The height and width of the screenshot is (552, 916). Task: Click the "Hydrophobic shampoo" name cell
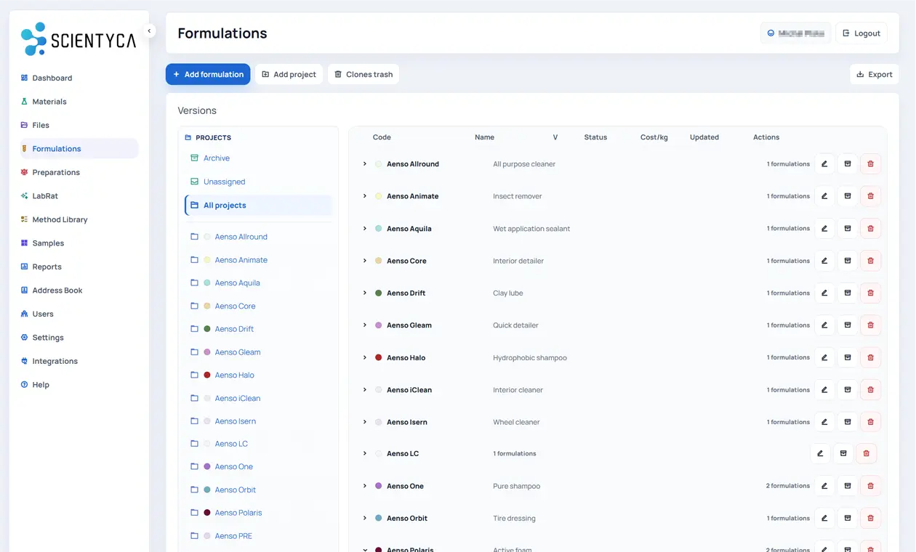(529, 357)
